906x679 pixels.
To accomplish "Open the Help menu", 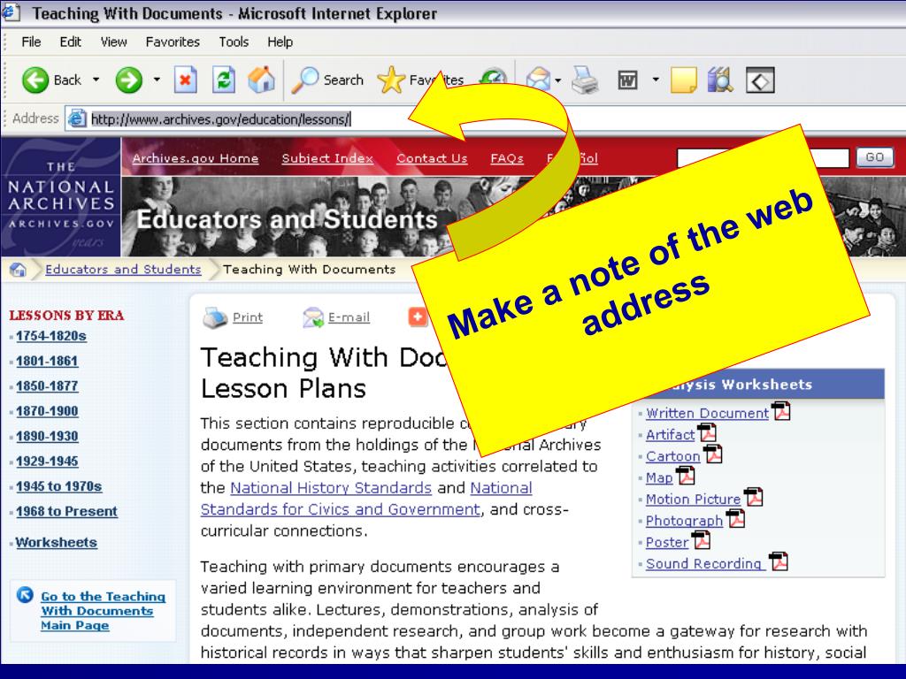I will pos(280,42).
